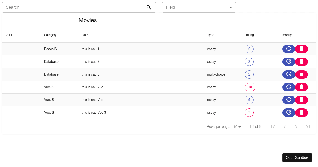Go to the first page using pagination icon

point(273,126)
